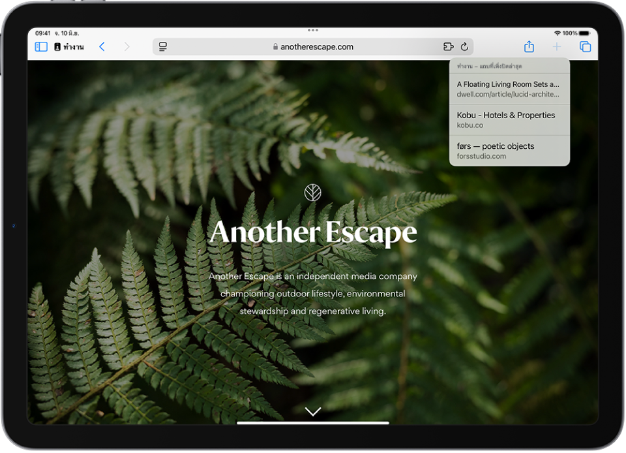Click the Another Escape title
Image resolution: width=626 pixels, height=453 pixels.
tap(313, 232)
